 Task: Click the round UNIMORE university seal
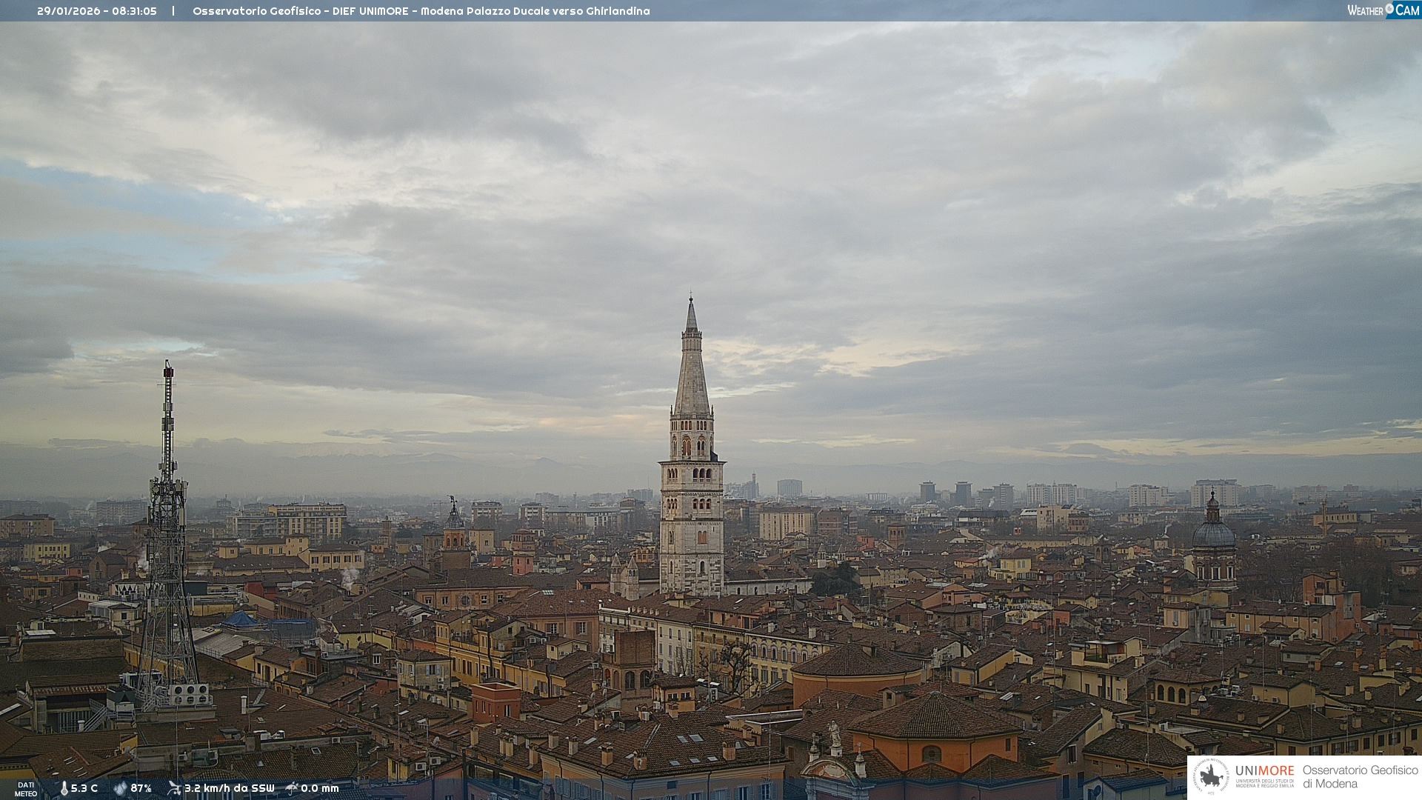(x=1211, y=777)
